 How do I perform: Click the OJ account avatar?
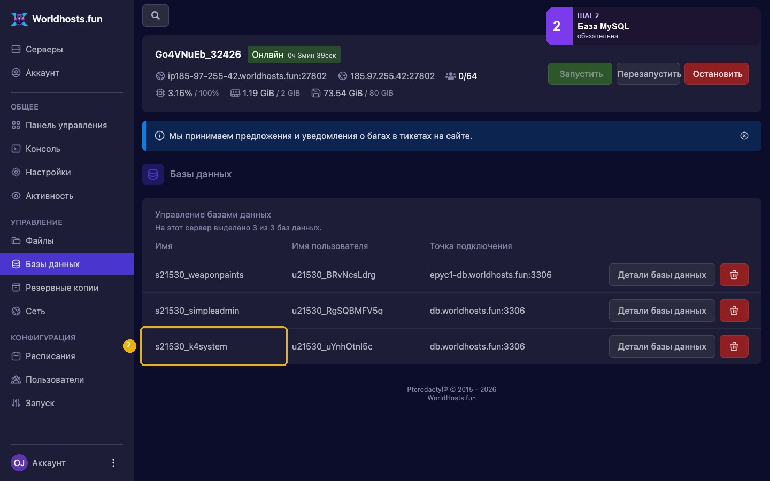coord(19,463)
